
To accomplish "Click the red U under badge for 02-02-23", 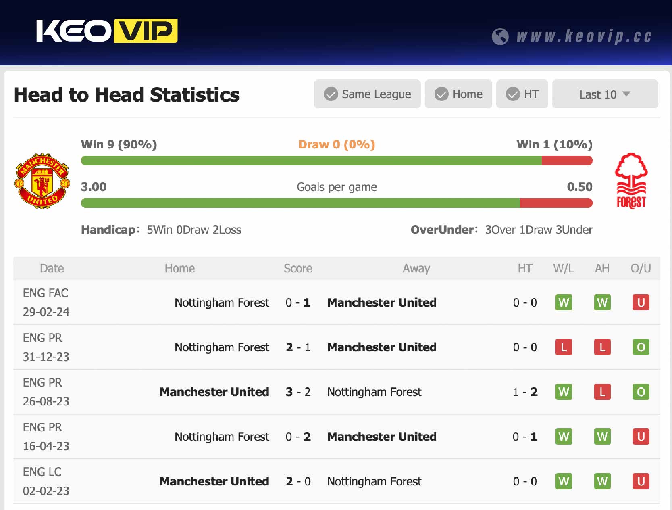I will coord(641,481).
